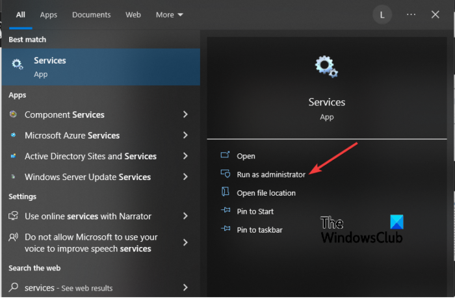Viewport: 455px width, 299px height.
Task: Expand Active Directory Sites and Services chevron
Action: click(x=185, y=156)
